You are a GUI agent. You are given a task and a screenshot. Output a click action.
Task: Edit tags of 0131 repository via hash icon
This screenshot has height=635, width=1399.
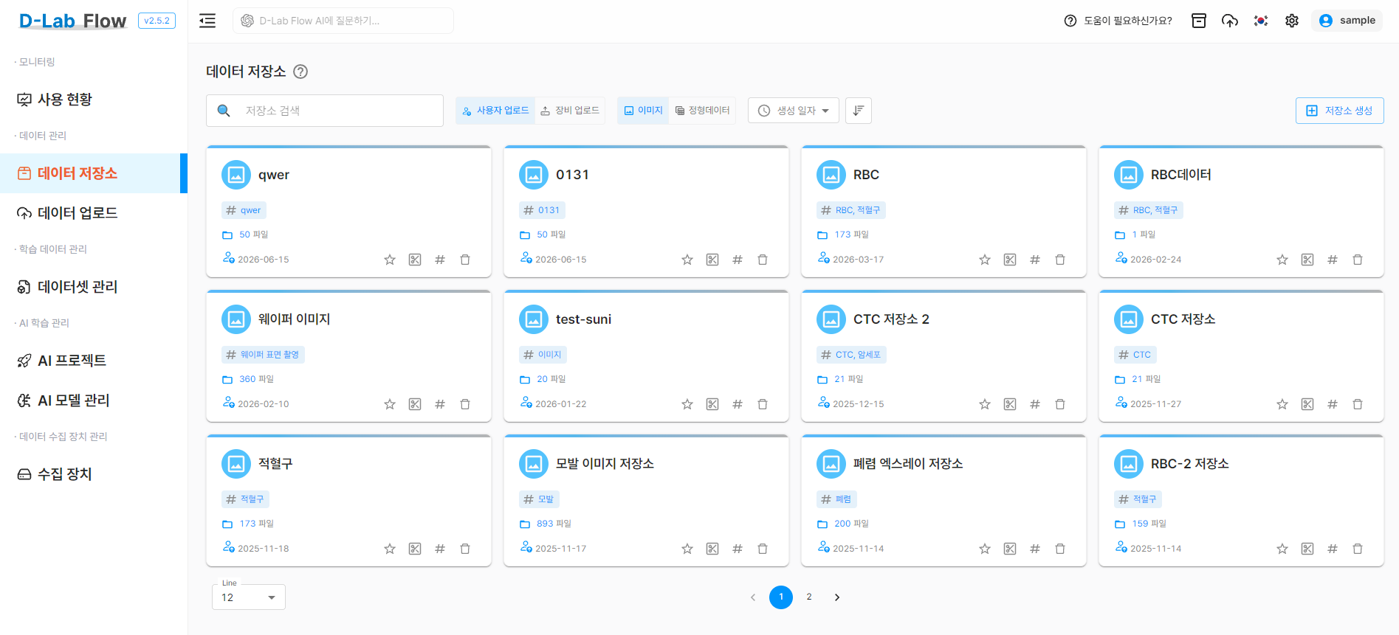(x=738, y=260)
